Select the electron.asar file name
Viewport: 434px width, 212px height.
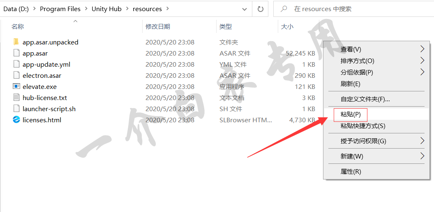pyautogui.click(x=42, y=75)
